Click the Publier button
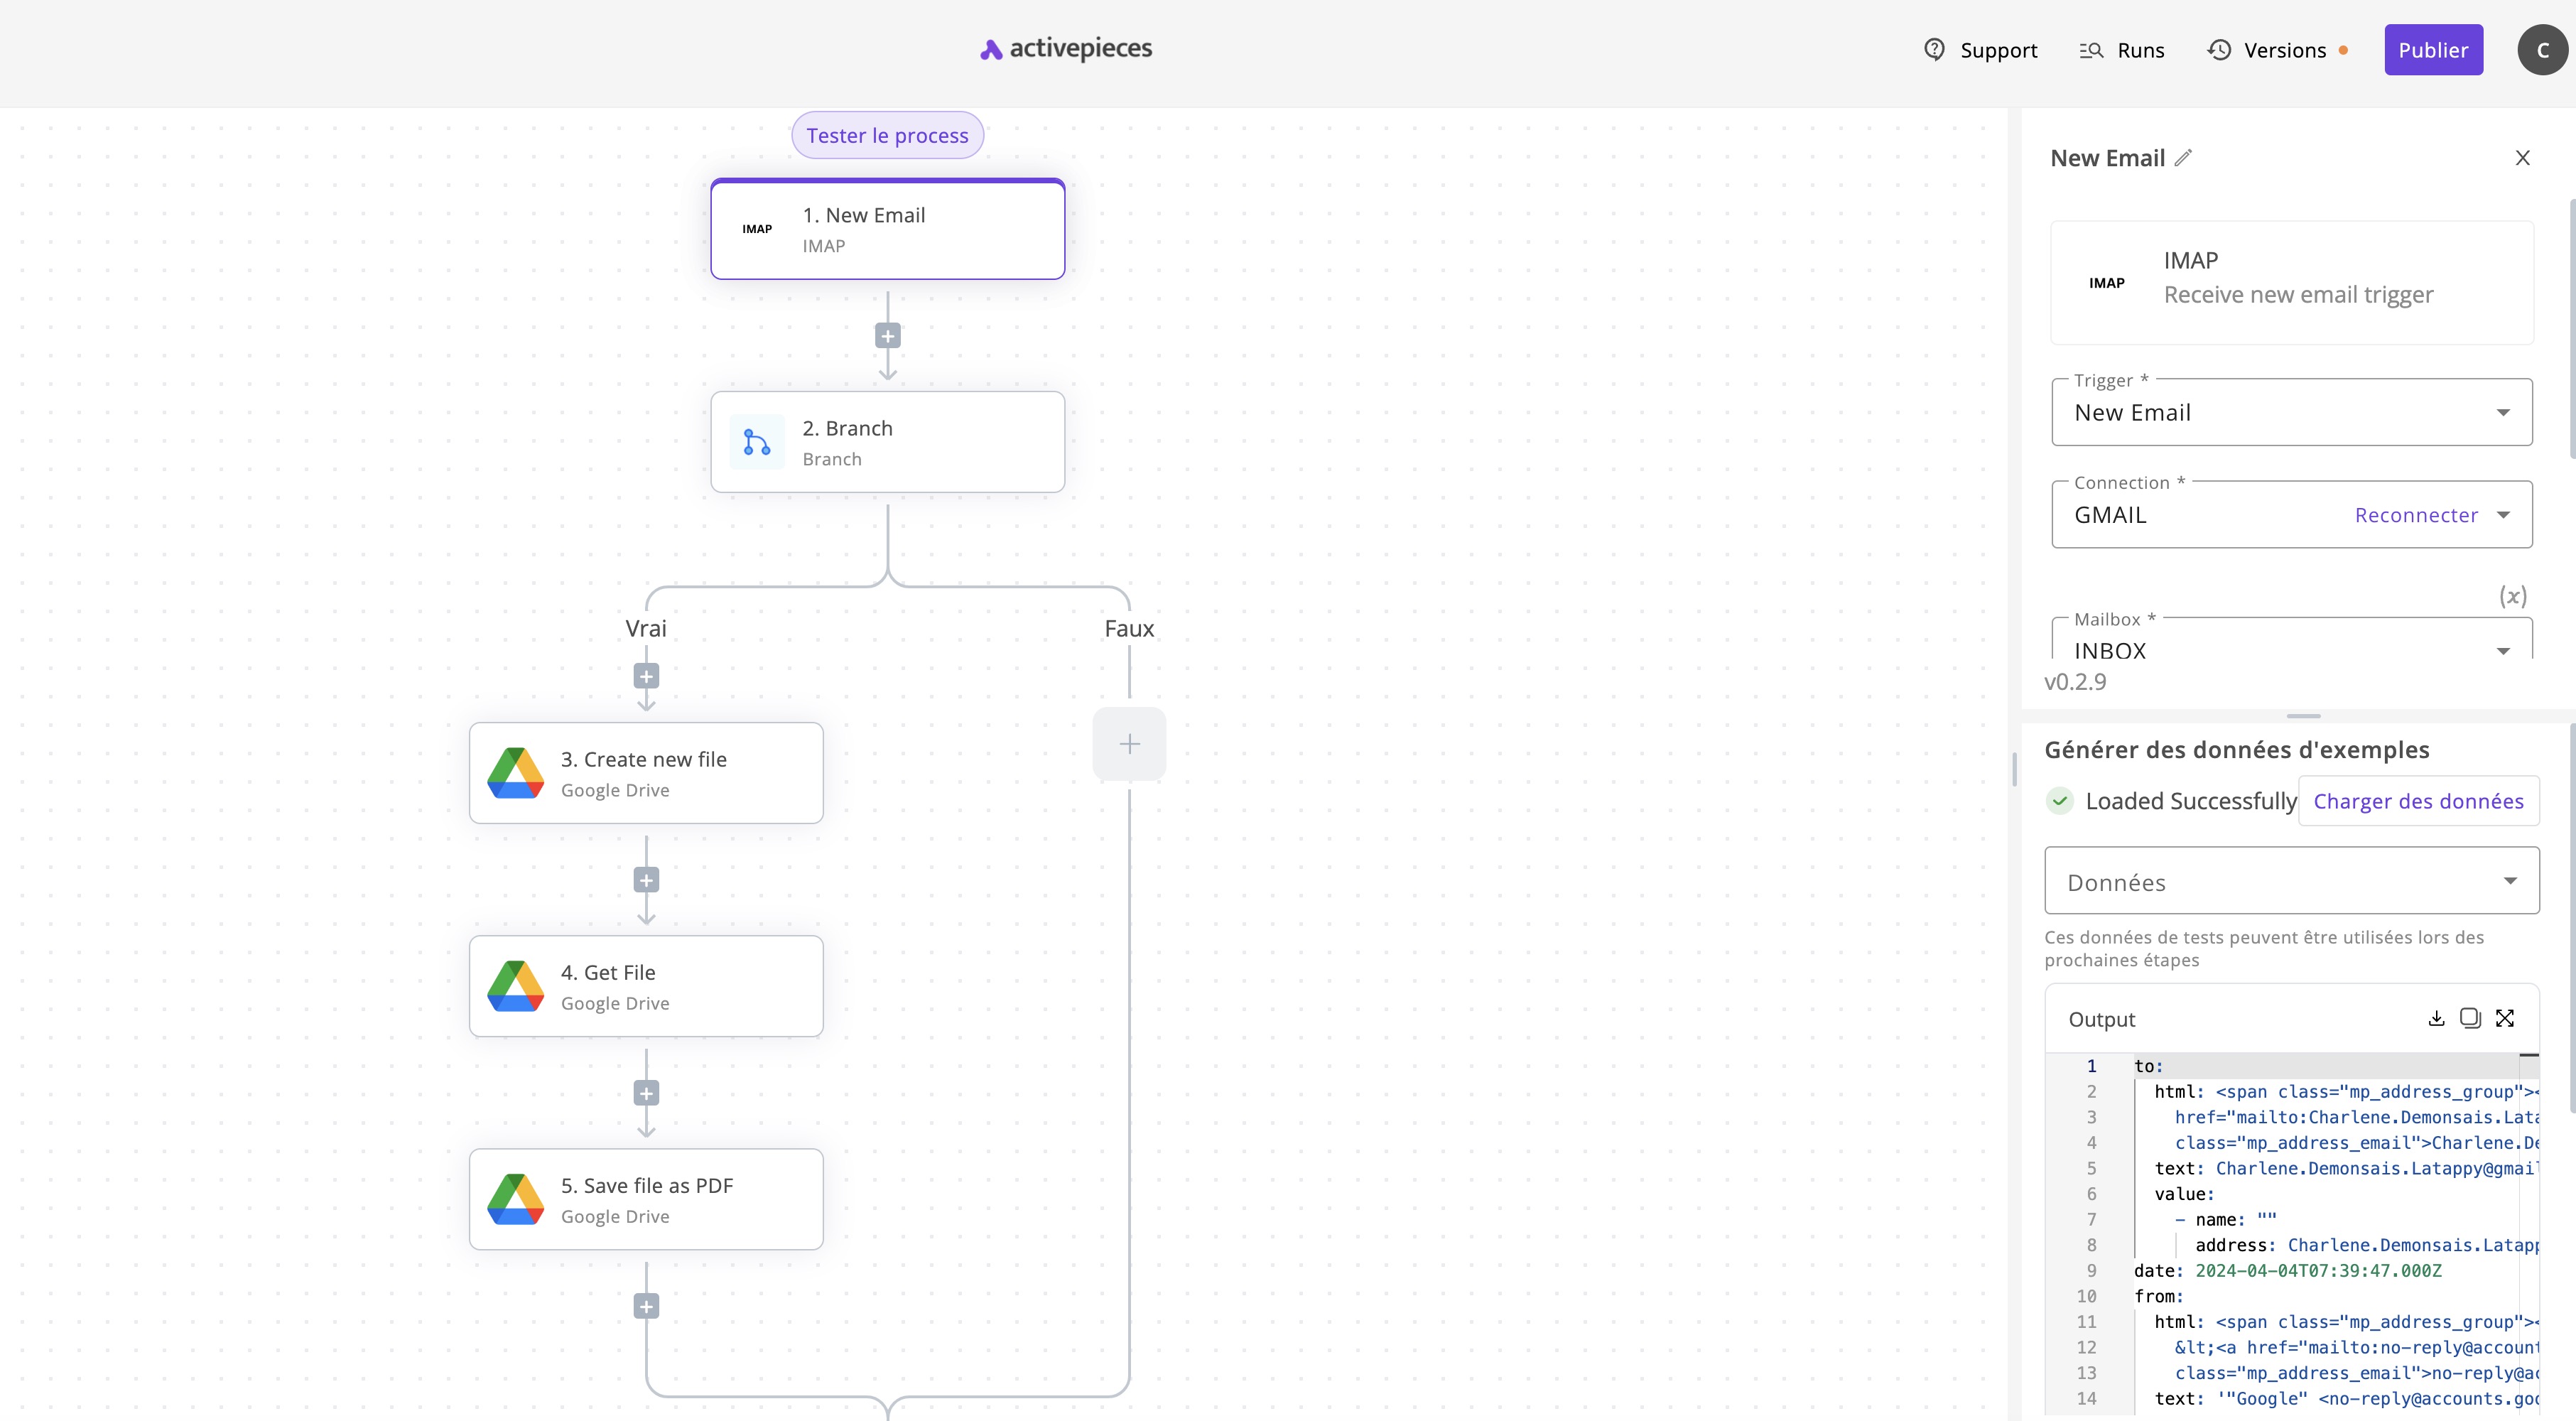Image resolution: width=2576 pixels, height=1421 pixels. point(2433,50)
